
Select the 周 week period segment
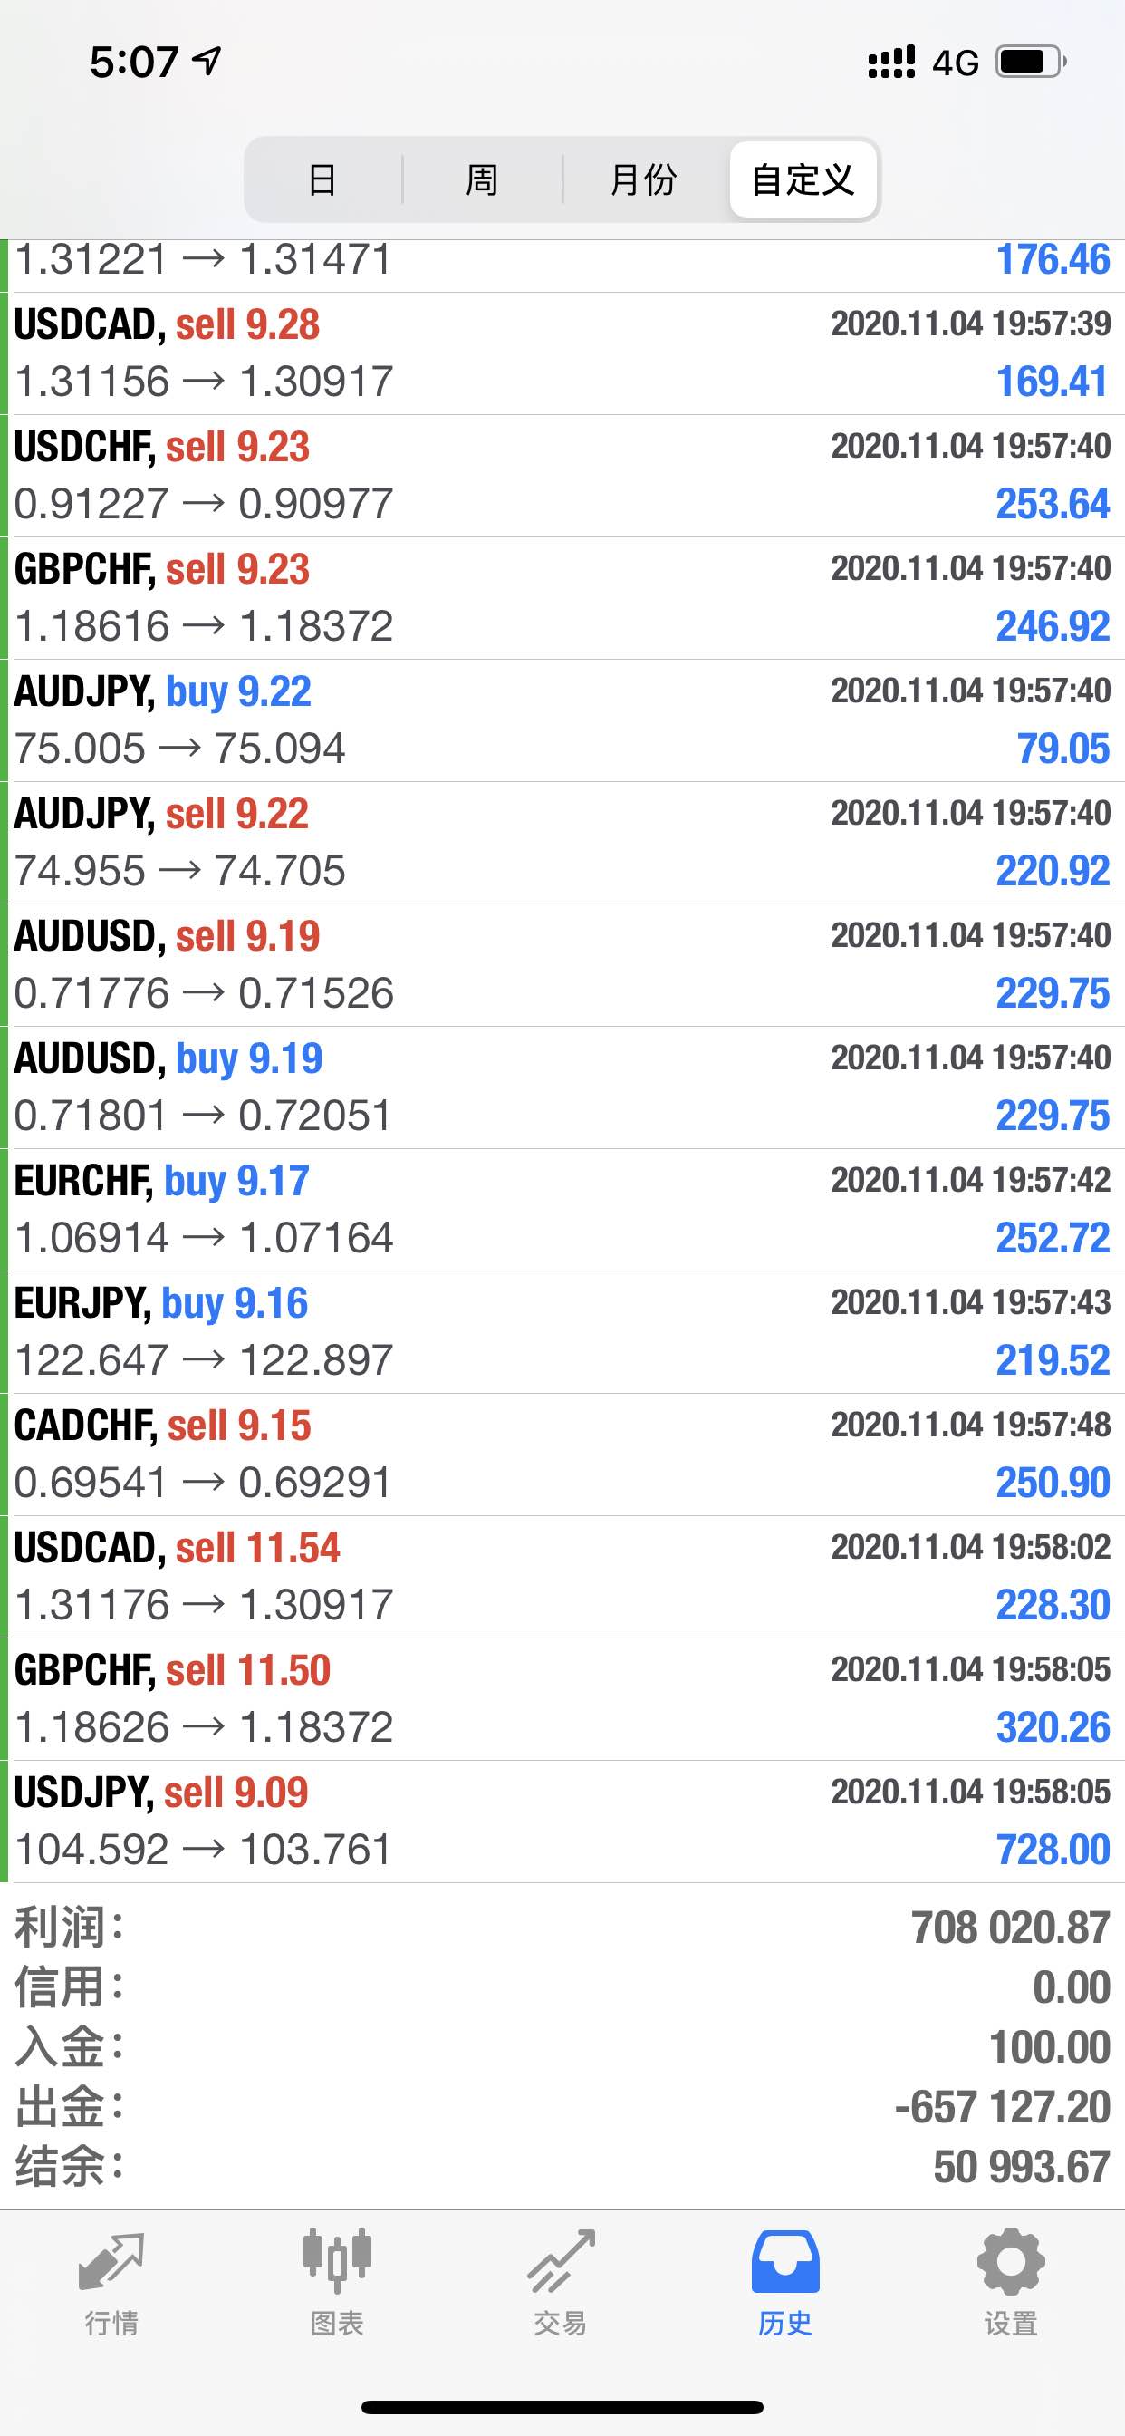click(482, 179)
